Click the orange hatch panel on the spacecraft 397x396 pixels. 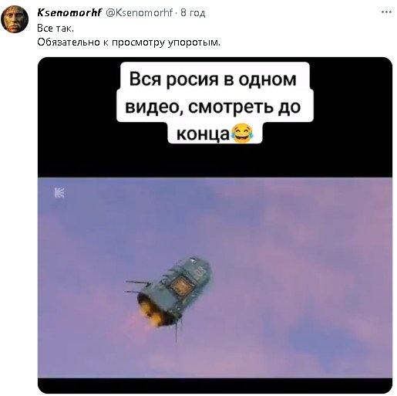click(x=182, y=286)
